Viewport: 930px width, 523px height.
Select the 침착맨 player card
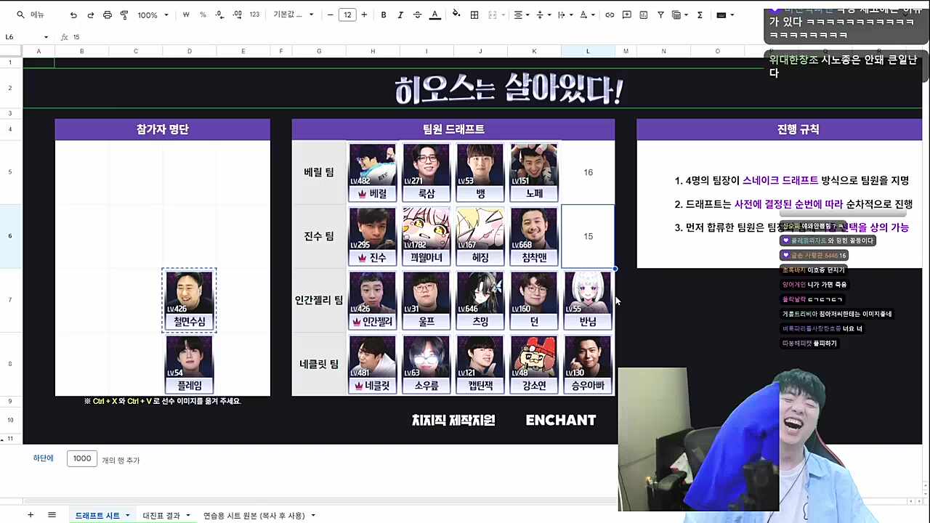click(x=534, y=236)
